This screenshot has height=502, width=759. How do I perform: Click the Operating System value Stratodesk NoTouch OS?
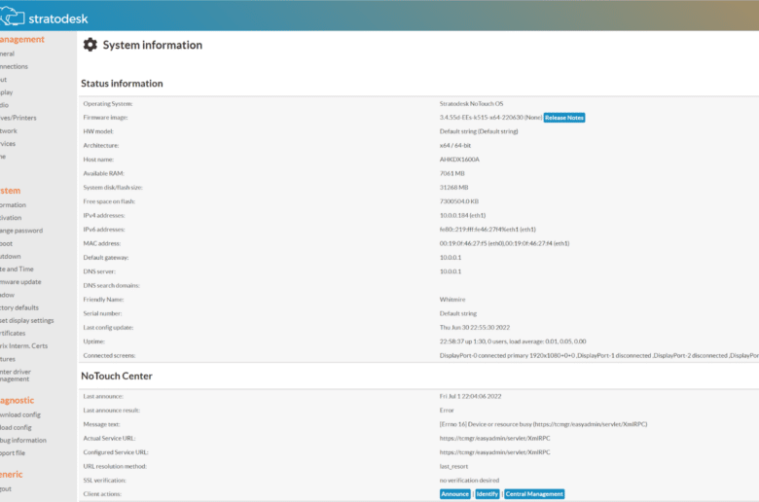click(x=472, y=103)
